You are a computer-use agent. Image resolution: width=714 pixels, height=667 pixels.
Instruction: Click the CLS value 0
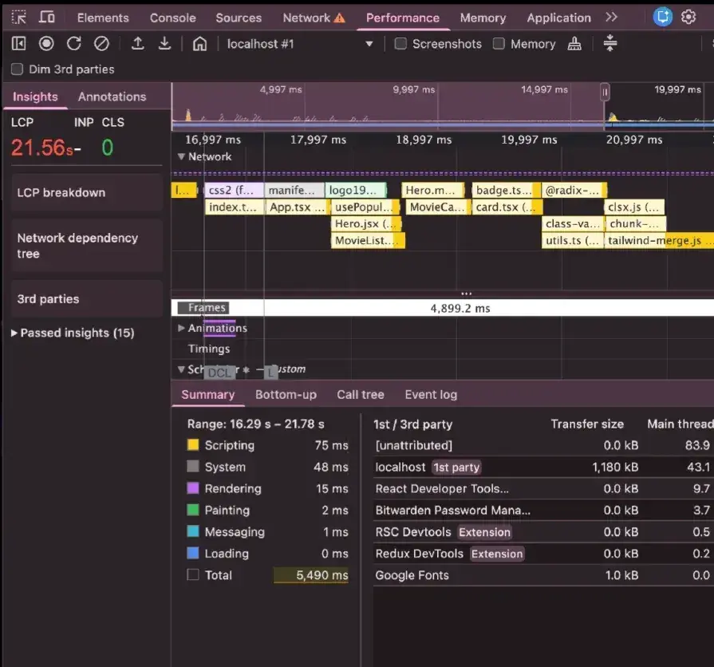[108, 148]
